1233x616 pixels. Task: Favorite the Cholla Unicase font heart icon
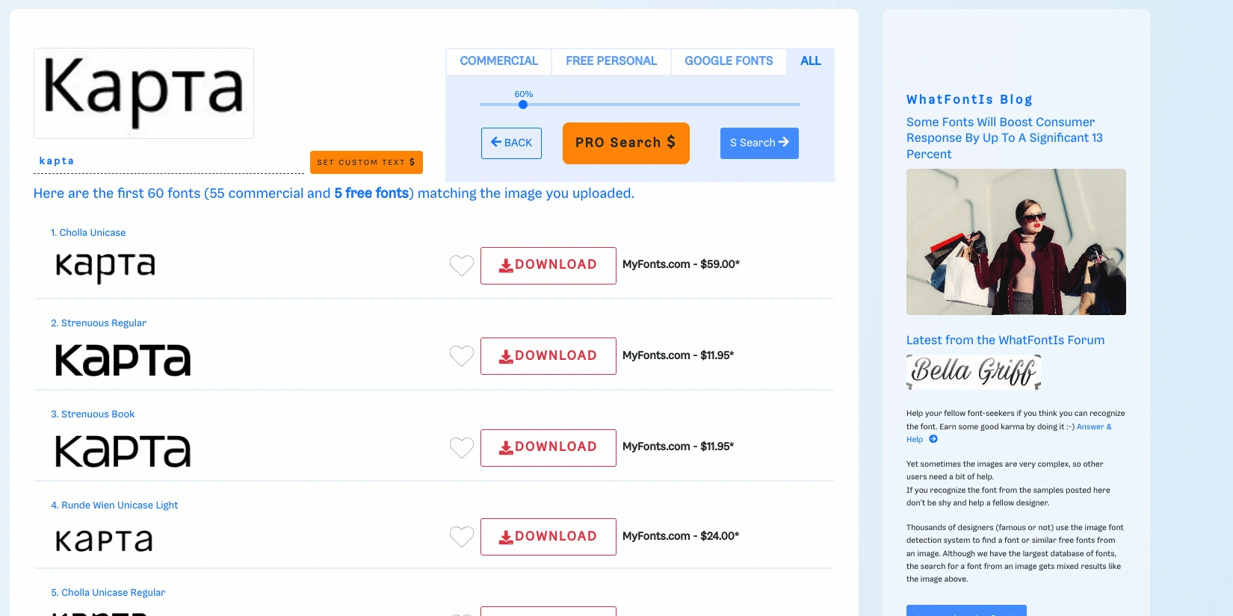461,265
